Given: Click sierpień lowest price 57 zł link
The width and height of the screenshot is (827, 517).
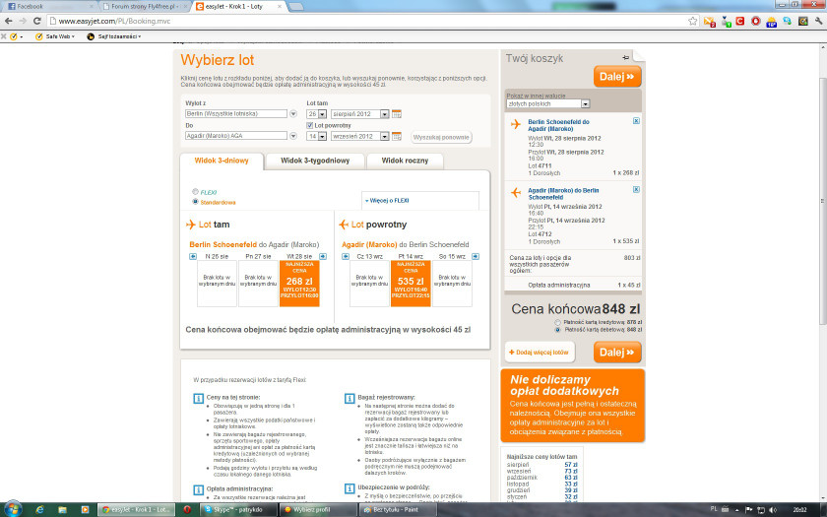Looking at the screenshot, I should [x=571, y=465].
